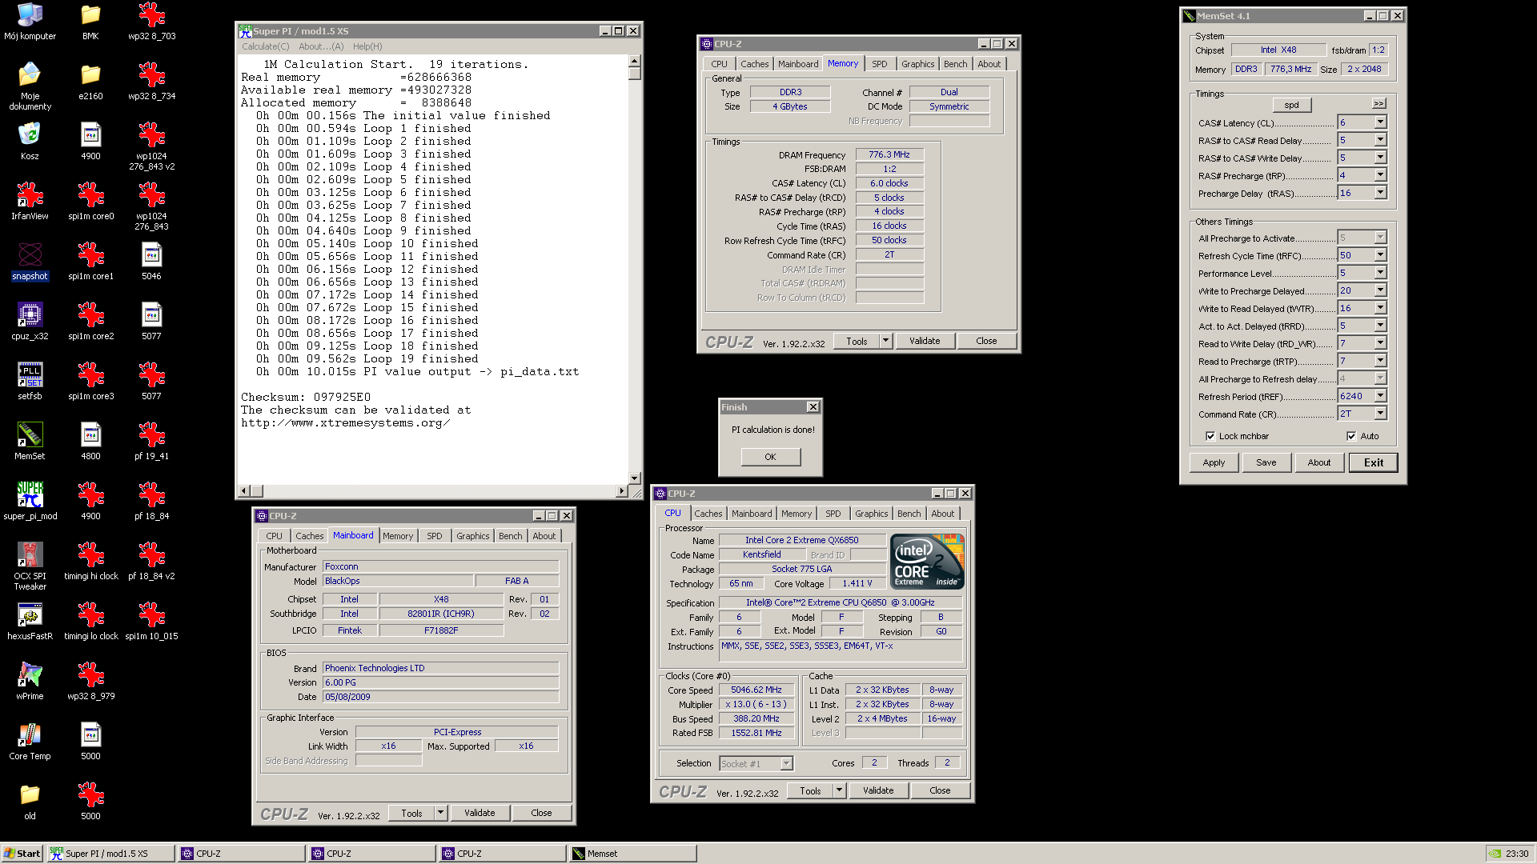
Task: Open the 4800 file icon
Action: 90,441
